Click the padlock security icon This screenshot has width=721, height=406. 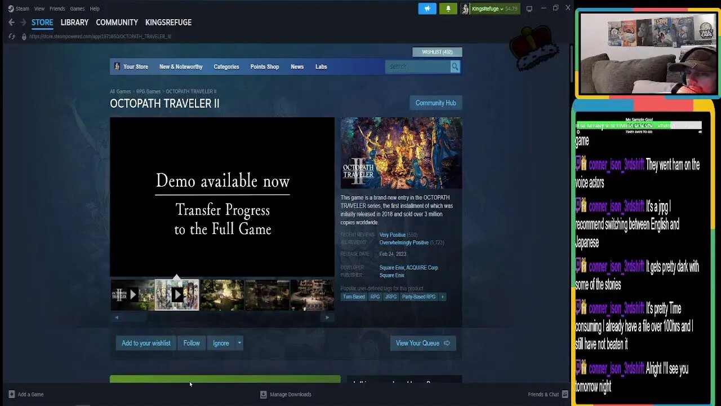[x=24, y=36]
